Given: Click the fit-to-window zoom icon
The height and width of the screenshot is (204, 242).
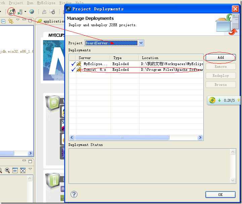Looking at the screenshot, I should (x=23, y=170).
